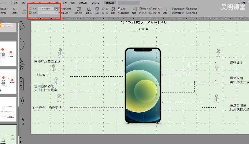Screen dimensions: 249x144
Task: Expand the 效果 dropdown arrow
Action: click(115, 13)
